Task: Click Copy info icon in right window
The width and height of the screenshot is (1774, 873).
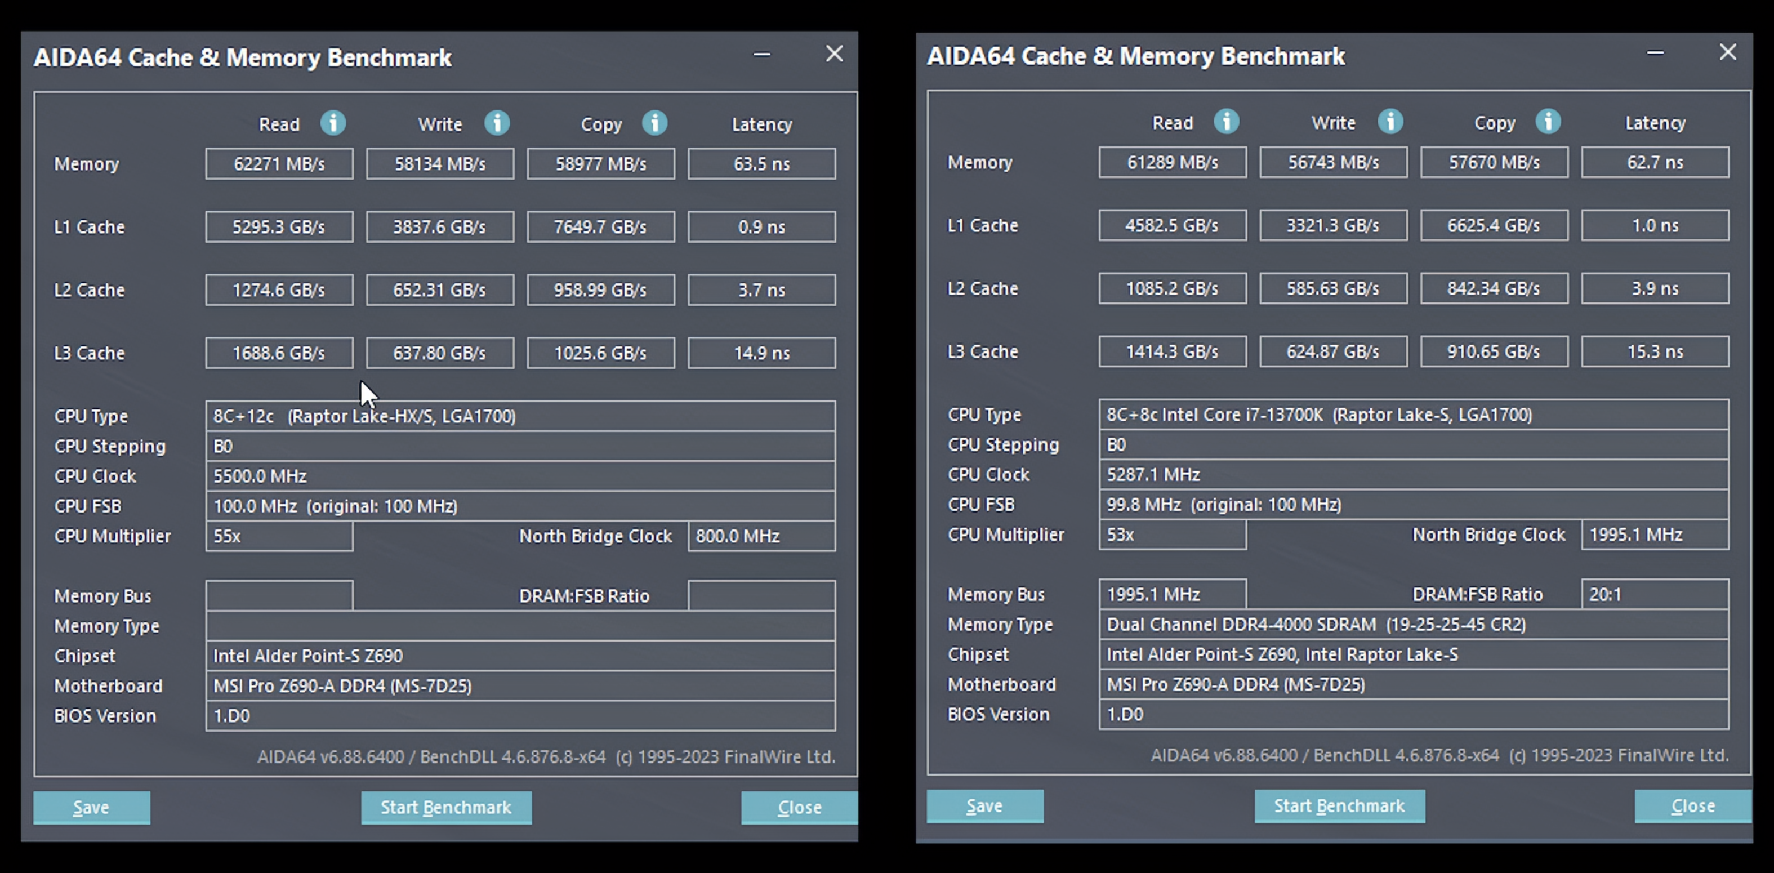Action: [1548, 122]
